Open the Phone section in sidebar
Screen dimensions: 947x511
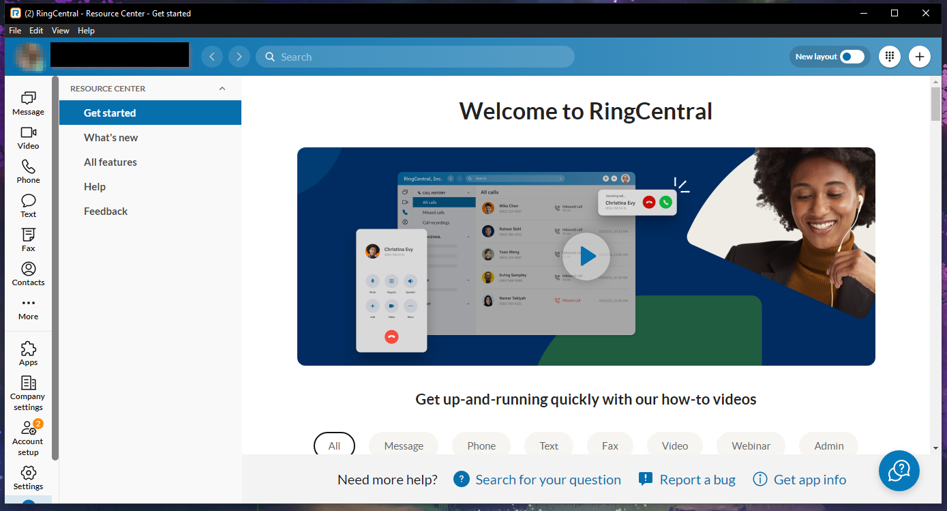28,172
